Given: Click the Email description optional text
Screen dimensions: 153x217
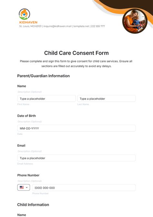Looking at the screenshot, I should pos(30,151).
